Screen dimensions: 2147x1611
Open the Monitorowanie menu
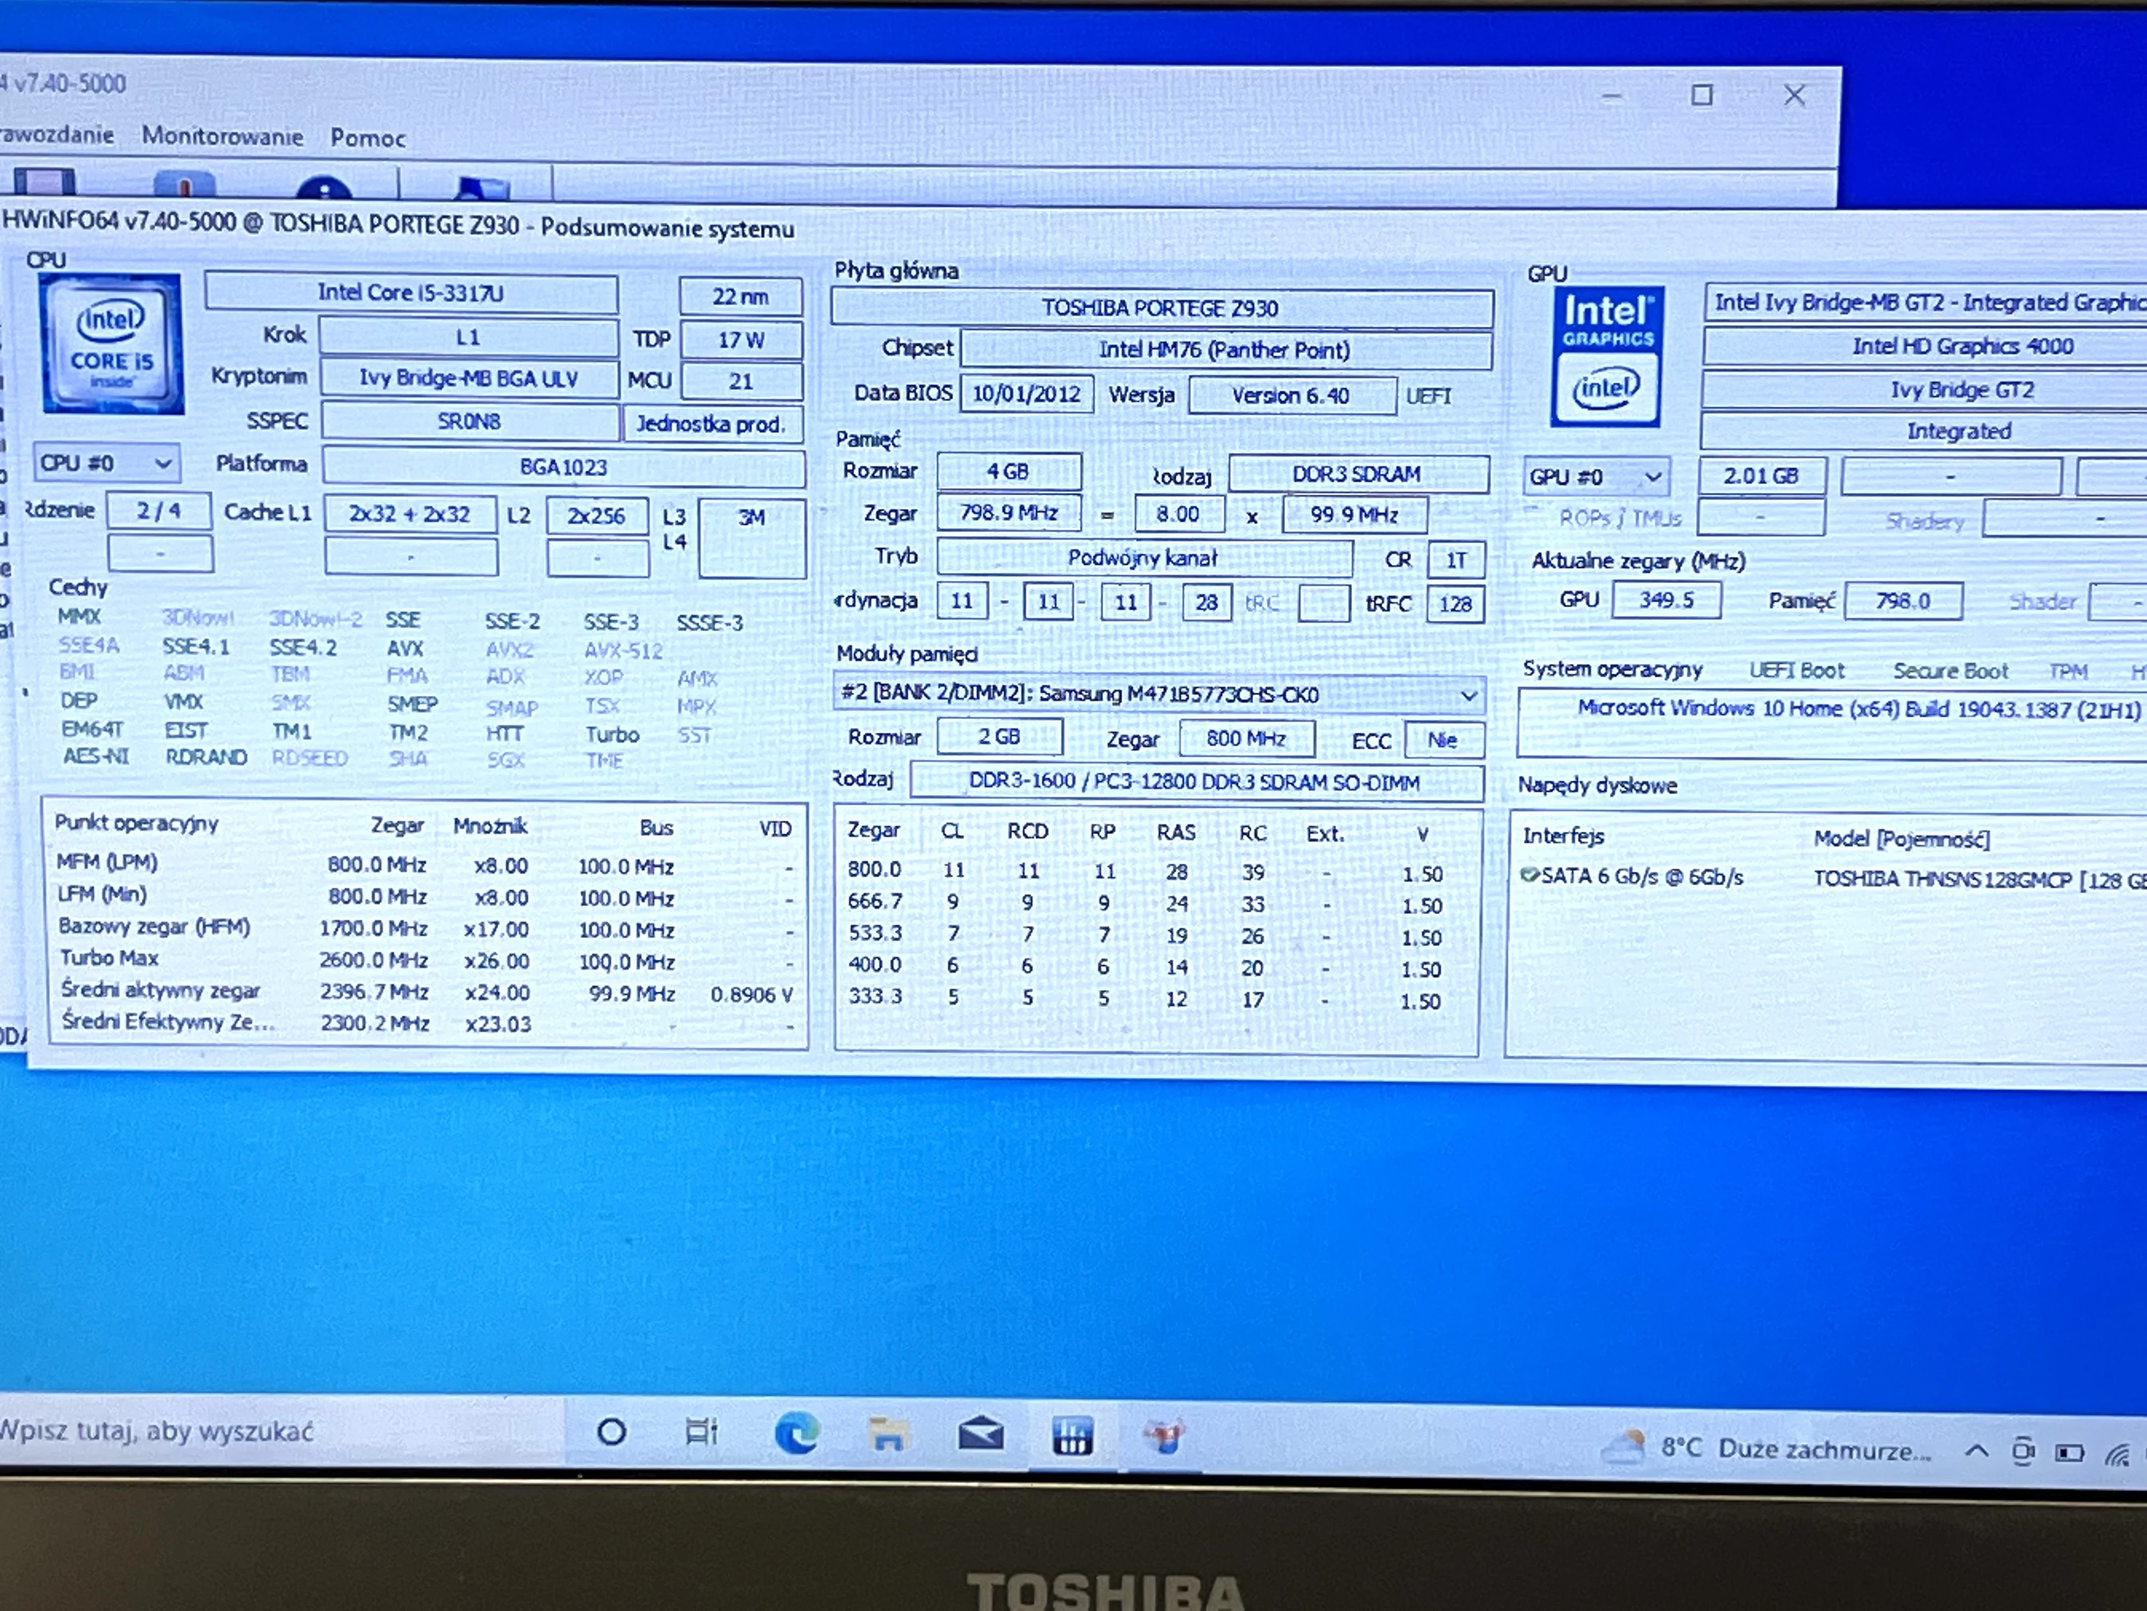(x=222, y=136)
